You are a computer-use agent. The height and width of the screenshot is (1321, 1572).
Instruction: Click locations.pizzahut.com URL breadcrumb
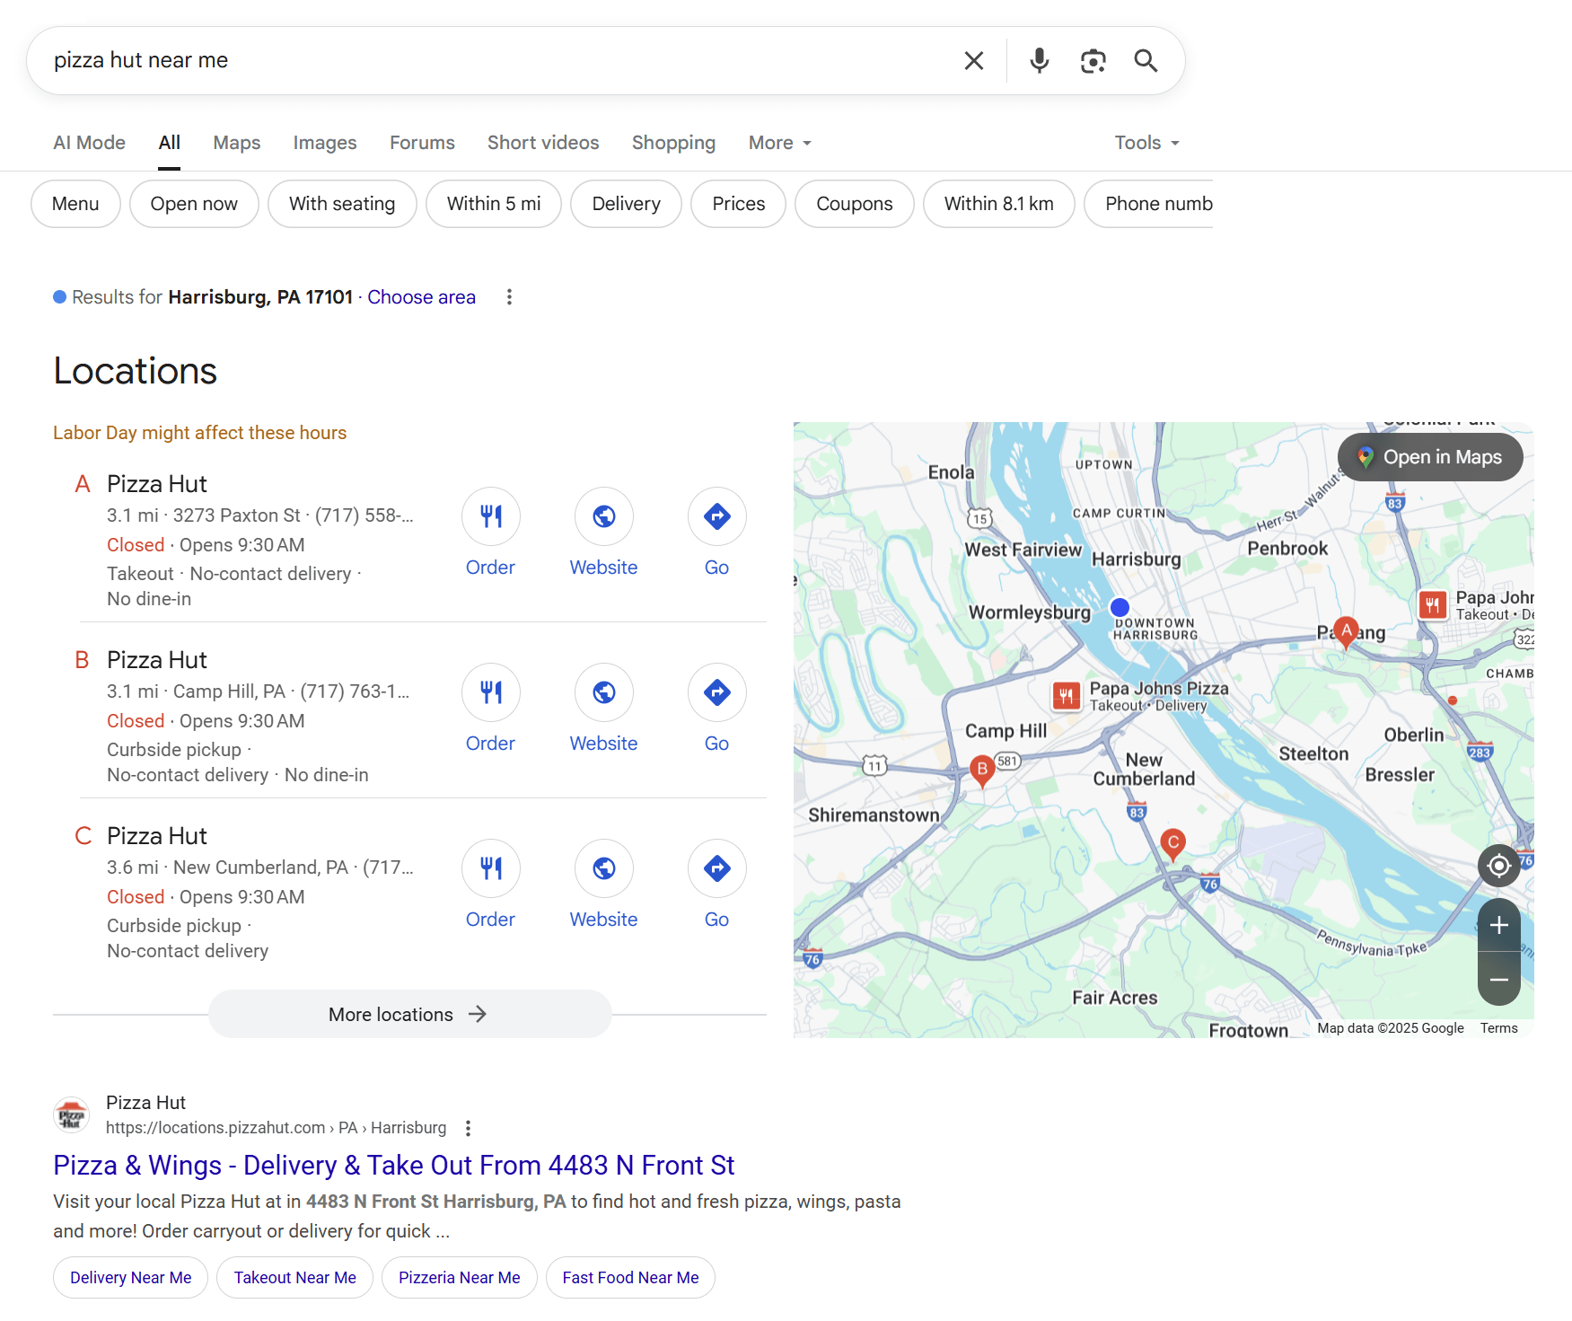click(276, 1128)
